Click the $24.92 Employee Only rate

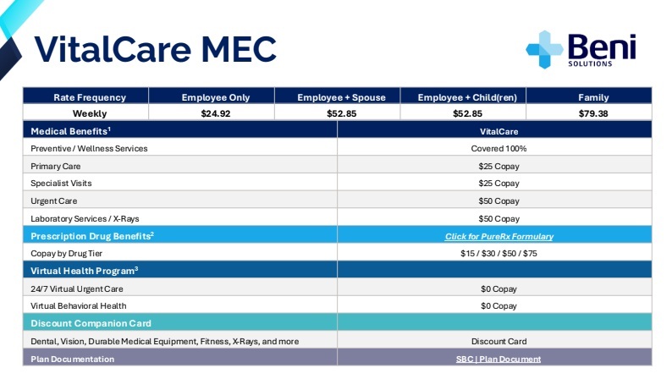216,113
